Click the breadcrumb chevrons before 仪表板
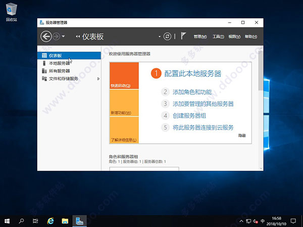Screen dimensions: 303x227 [x=78, y=36]
